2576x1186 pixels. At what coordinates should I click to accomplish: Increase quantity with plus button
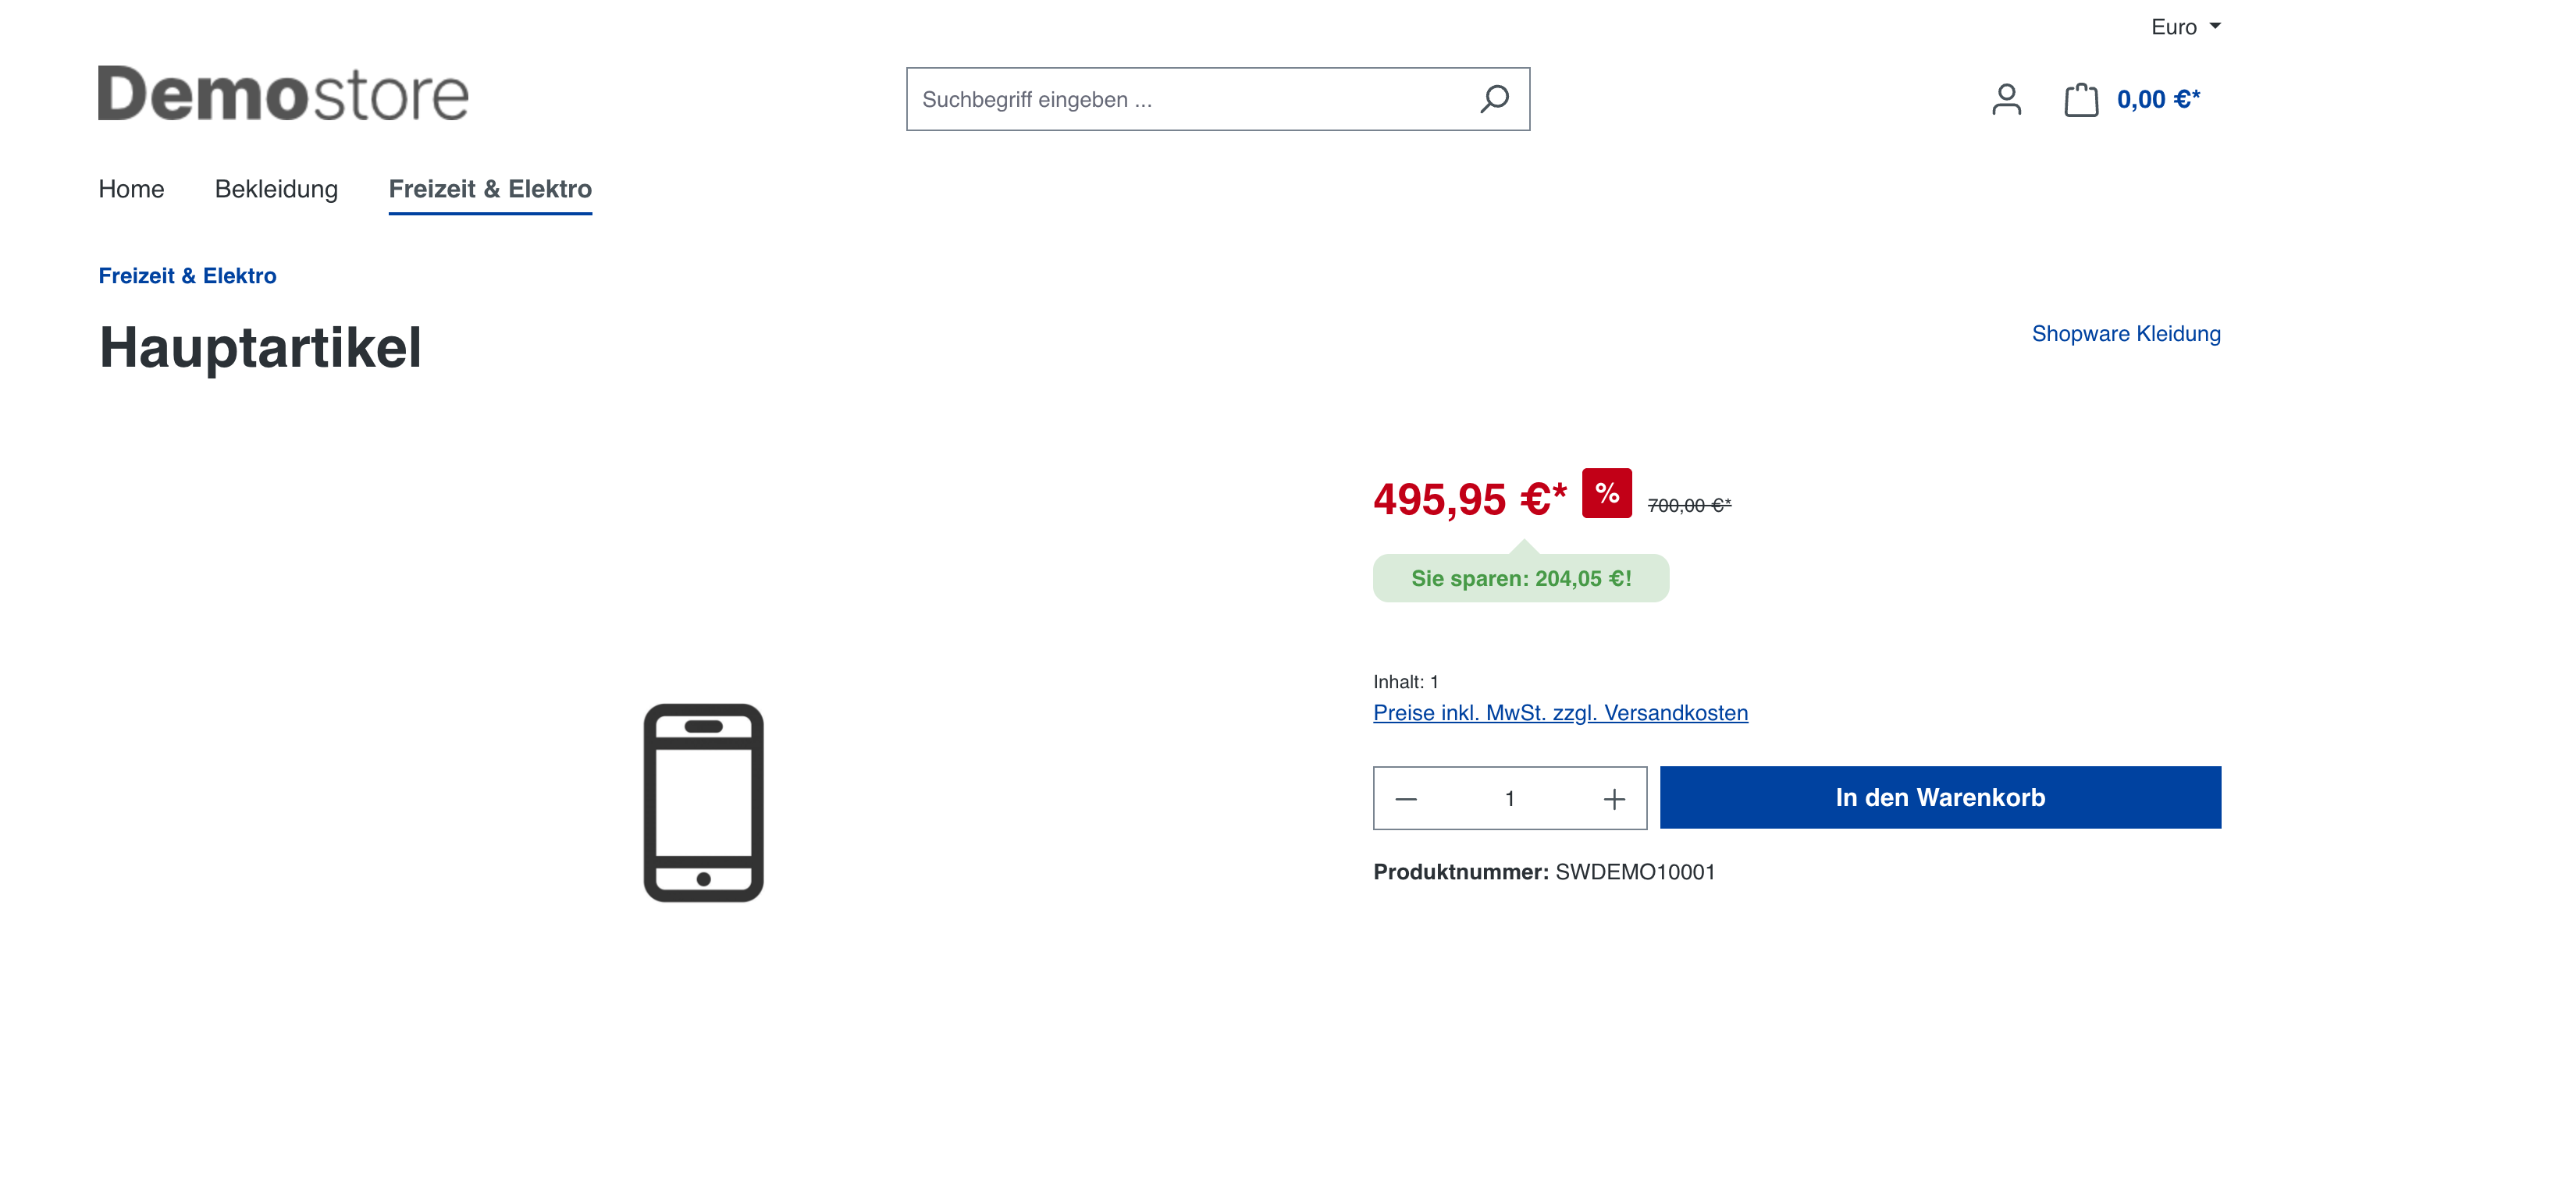1614,798
